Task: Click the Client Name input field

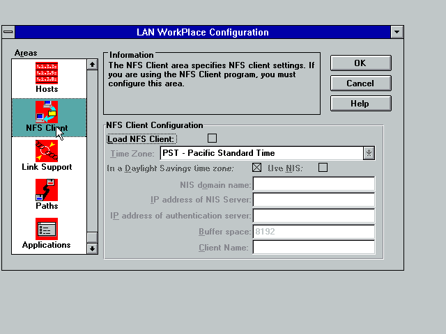Action: pyautogui.click(x=314, y=247)
